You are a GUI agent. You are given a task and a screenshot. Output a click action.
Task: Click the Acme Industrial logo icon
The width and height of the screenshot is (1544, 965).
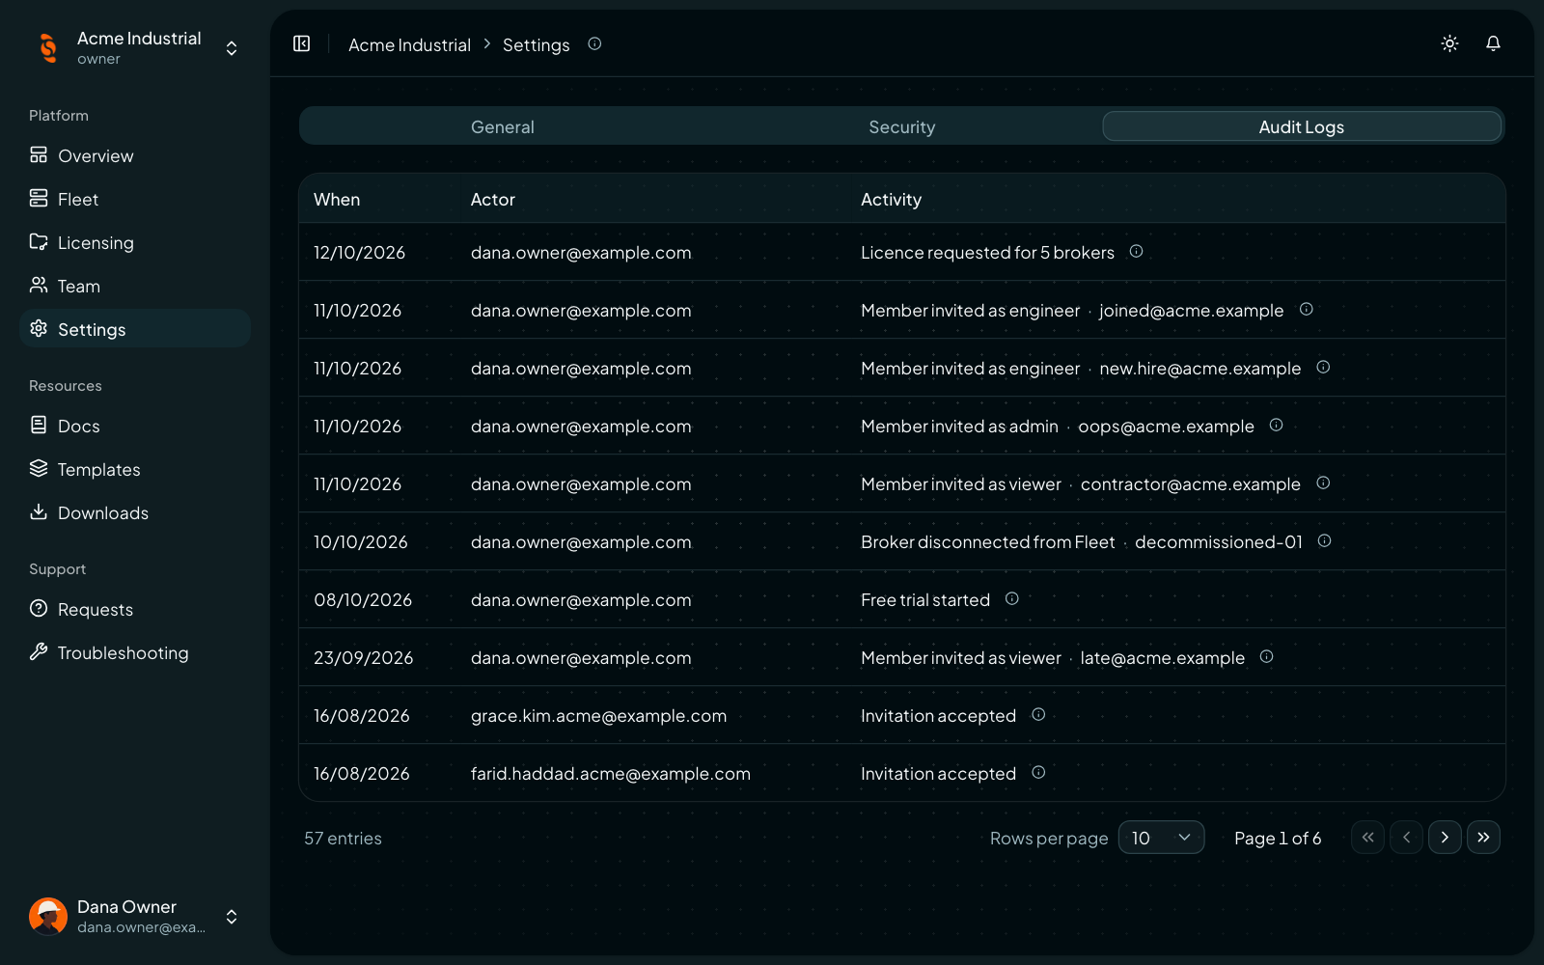pyautogui.click(x=48, y=47)
